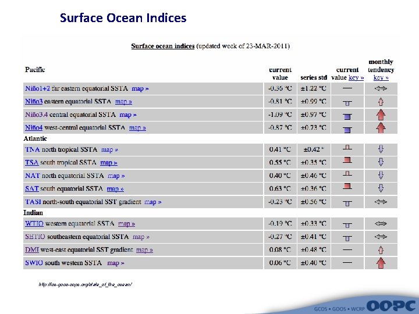Open the map link for TASI
This screenshot has height=314, width=419.
[x=152, y=202]
